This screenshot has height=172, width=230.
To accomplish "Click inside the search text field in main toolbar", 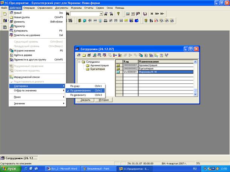I will pyautogui.click(x=85, y=14).
